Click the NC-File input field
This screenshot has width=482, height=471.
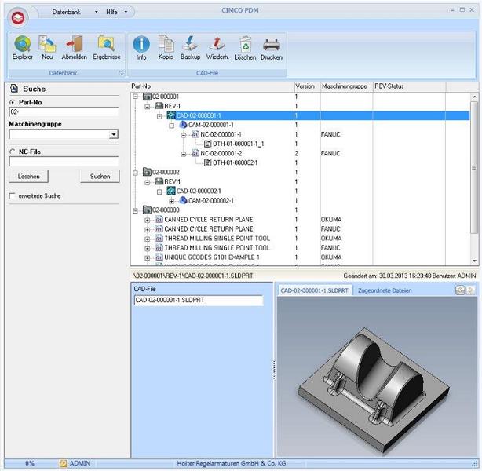click(64, 162)
